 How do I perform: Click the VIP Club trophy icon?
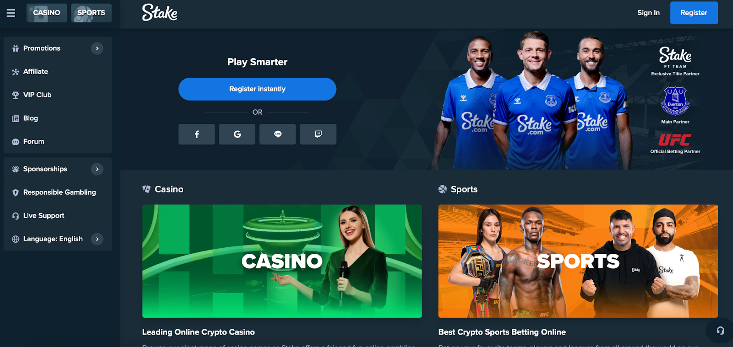16,95
